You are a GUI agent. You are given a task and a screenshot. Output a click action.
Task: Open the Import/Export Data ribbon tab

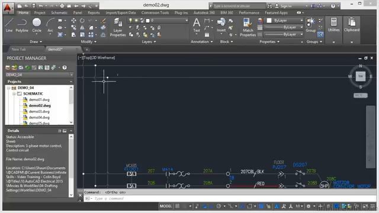point(121,12)
